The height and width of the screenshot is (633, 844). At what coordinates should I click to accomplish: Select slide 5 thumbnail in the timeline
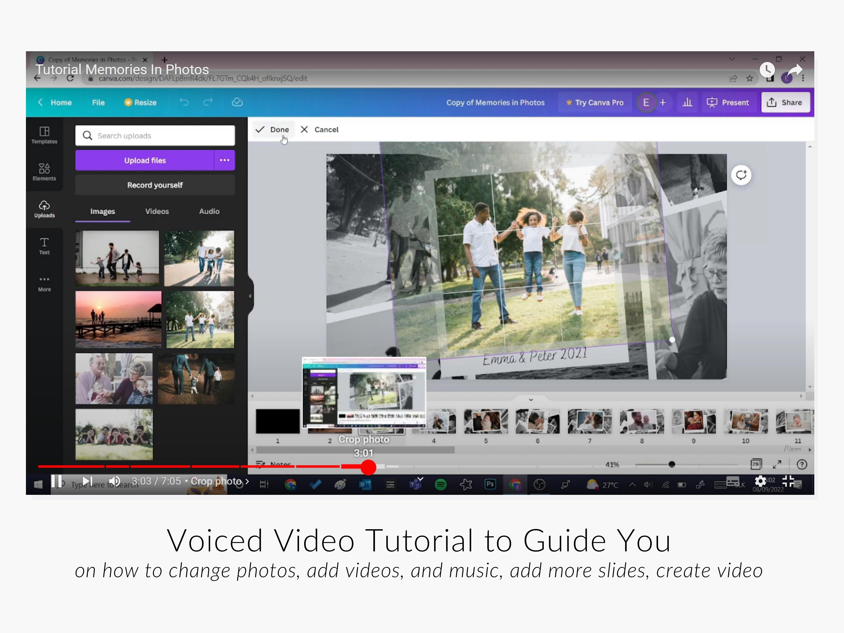(x=486, y=422)
